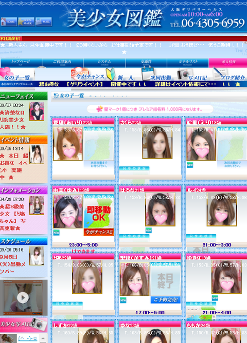Open the イベント情報 thumbnail photo
The height and width of the screenshot is (343, 247).
click(x=37, y=155)
